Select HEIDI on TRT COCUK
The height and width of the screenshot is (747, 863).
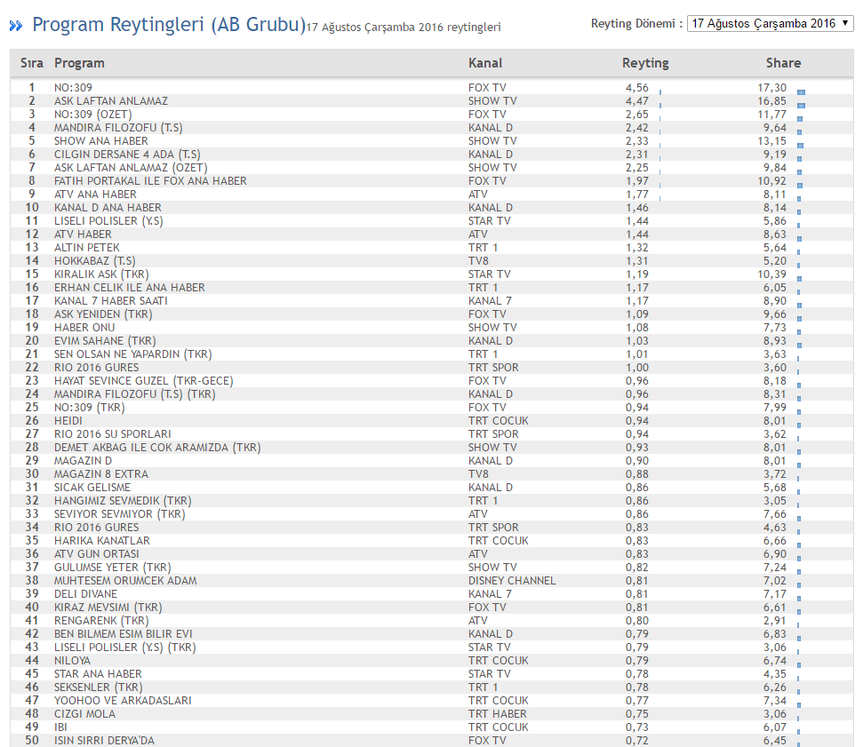tap(68, 421)
